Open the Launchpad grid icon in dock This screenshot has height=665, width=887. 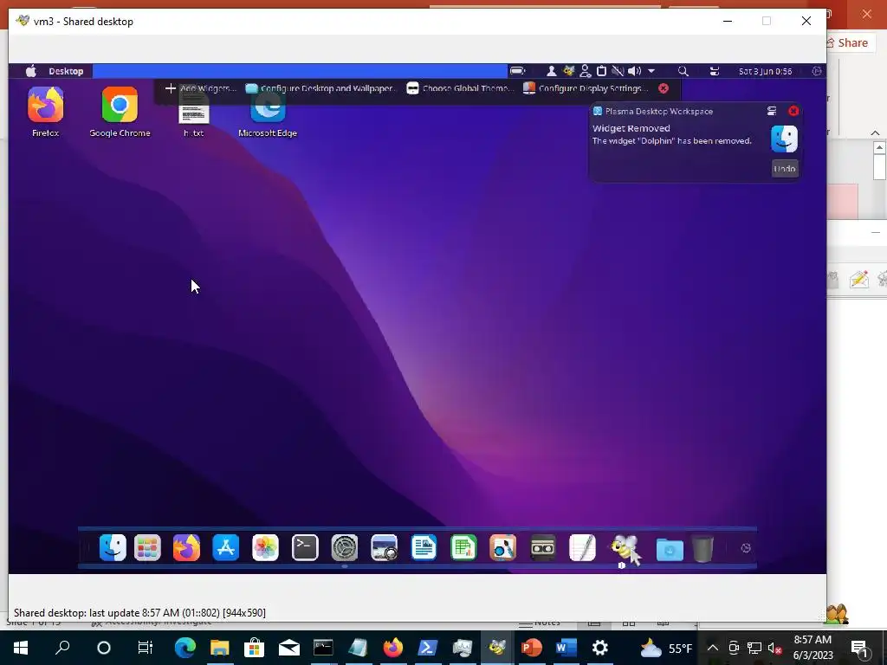pos(147,547)
